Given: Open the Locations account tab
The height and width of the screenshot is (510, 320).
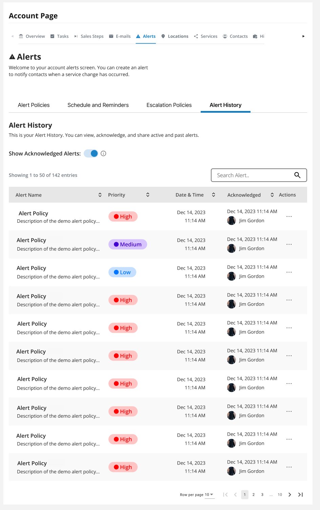Looking at the screenshot, I should 175,36.
